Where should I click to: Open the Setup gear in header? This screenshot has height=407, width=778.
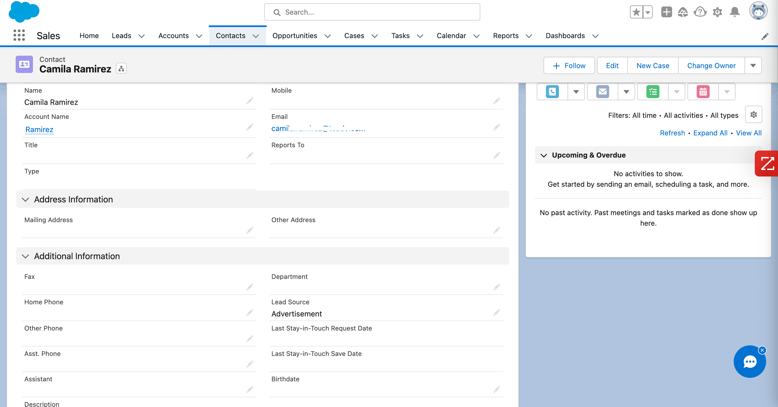click(717, 12)
